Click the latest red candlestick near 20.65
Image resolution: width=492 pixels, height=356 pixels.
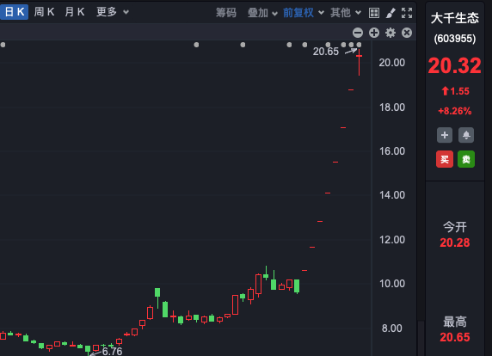click(359, 62)
